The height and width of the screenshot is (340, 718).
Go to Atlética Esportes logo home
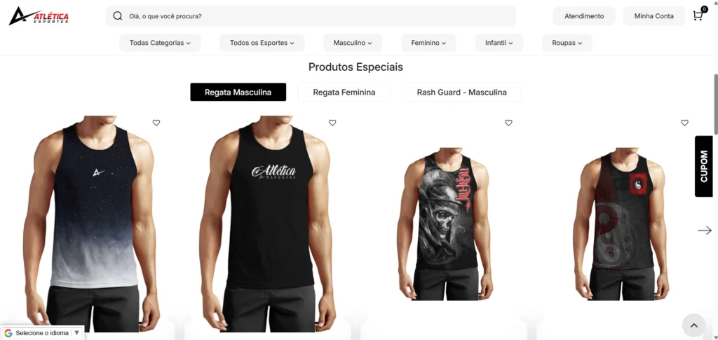[39, 15]
